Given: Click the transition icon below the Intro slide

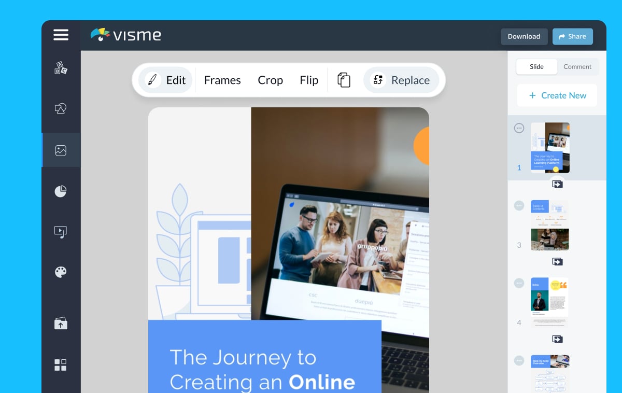Looking at the screenshot, I should click(557, 339).
